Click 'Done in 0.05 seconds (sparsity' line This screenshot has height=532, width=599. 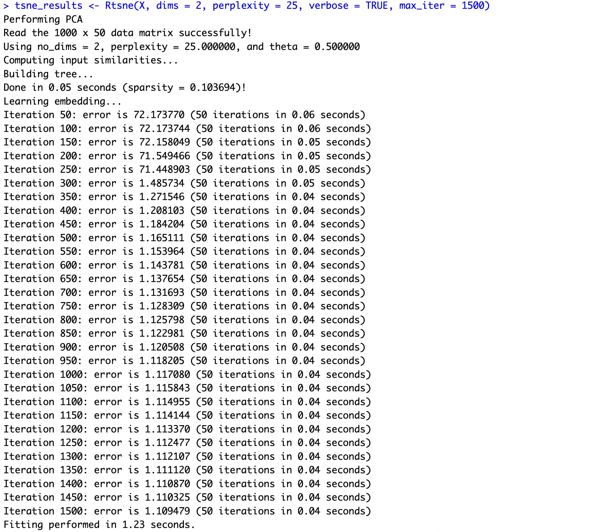(x=125, y=88)
